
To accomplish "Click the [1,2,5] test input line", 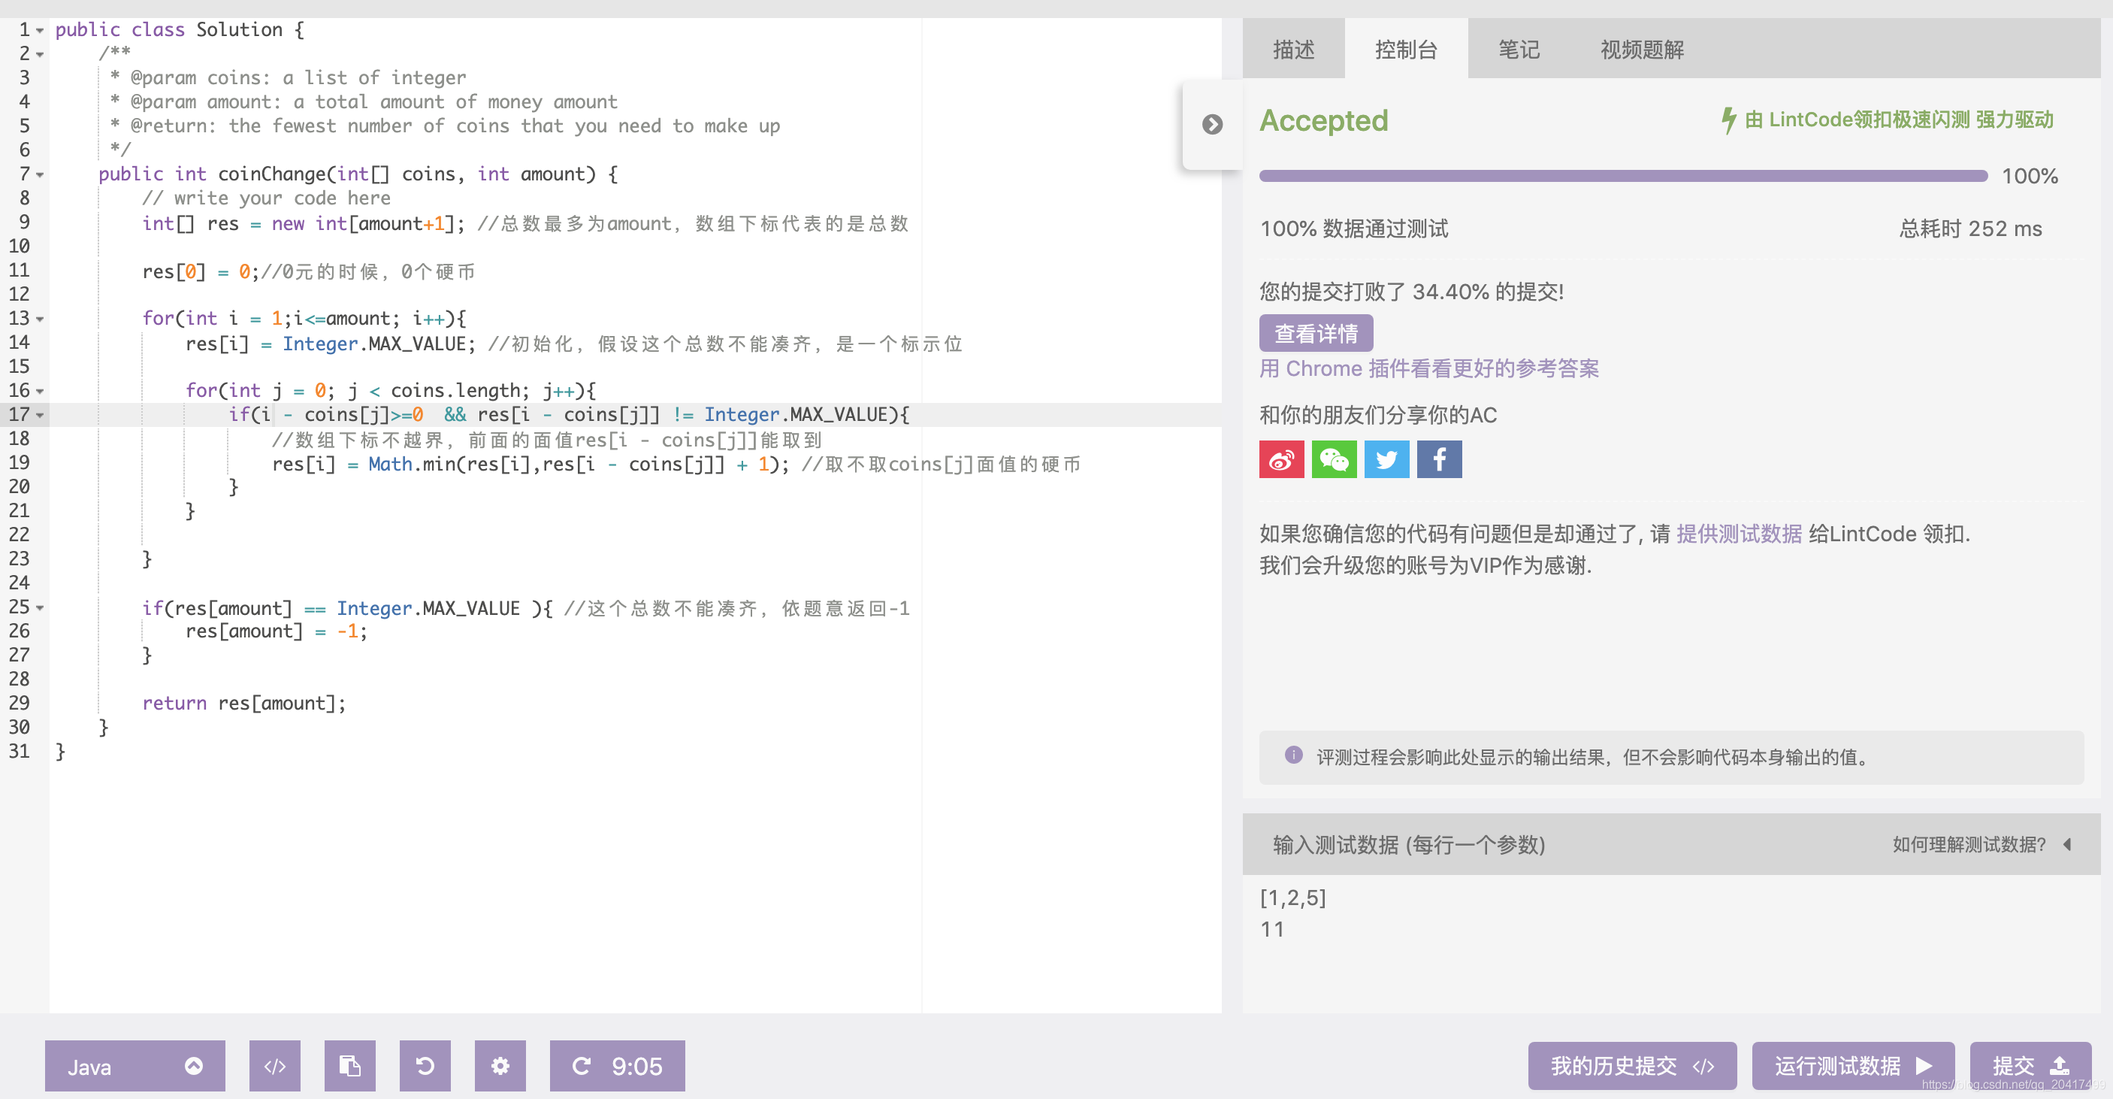I will (1292, 897).
